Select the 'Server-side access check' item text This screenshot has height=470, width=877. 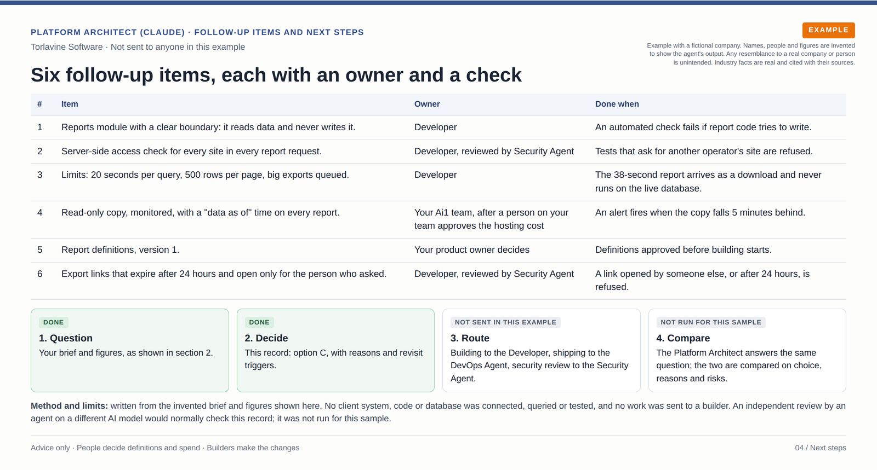tap(191, 151)
